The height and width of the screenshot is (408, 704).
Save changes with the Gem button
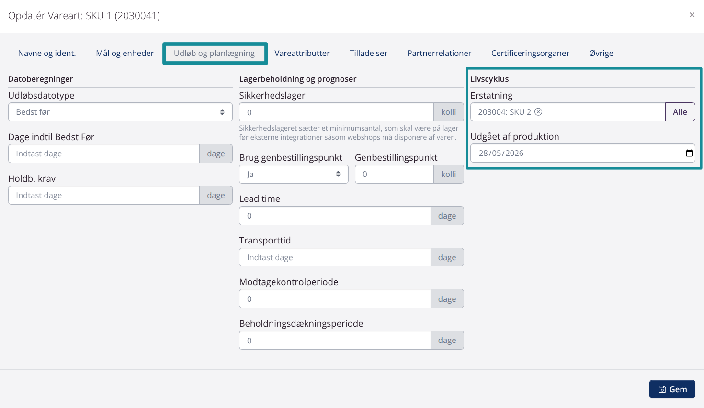[x=672, y=389]
